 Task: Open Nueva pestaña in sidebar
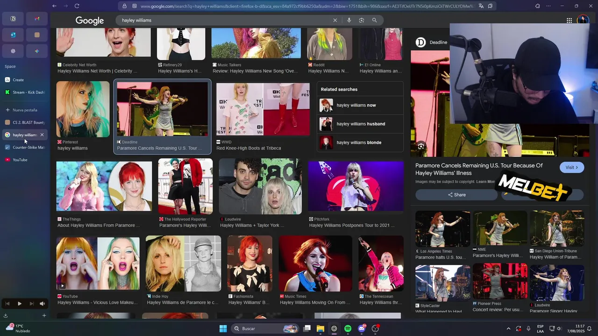24,110
